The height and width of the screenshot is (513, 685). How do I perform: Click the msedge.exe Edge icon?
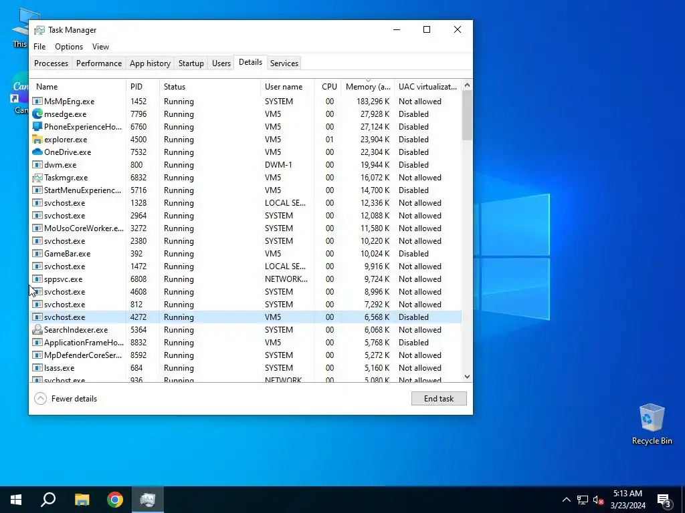click(37, 114)
